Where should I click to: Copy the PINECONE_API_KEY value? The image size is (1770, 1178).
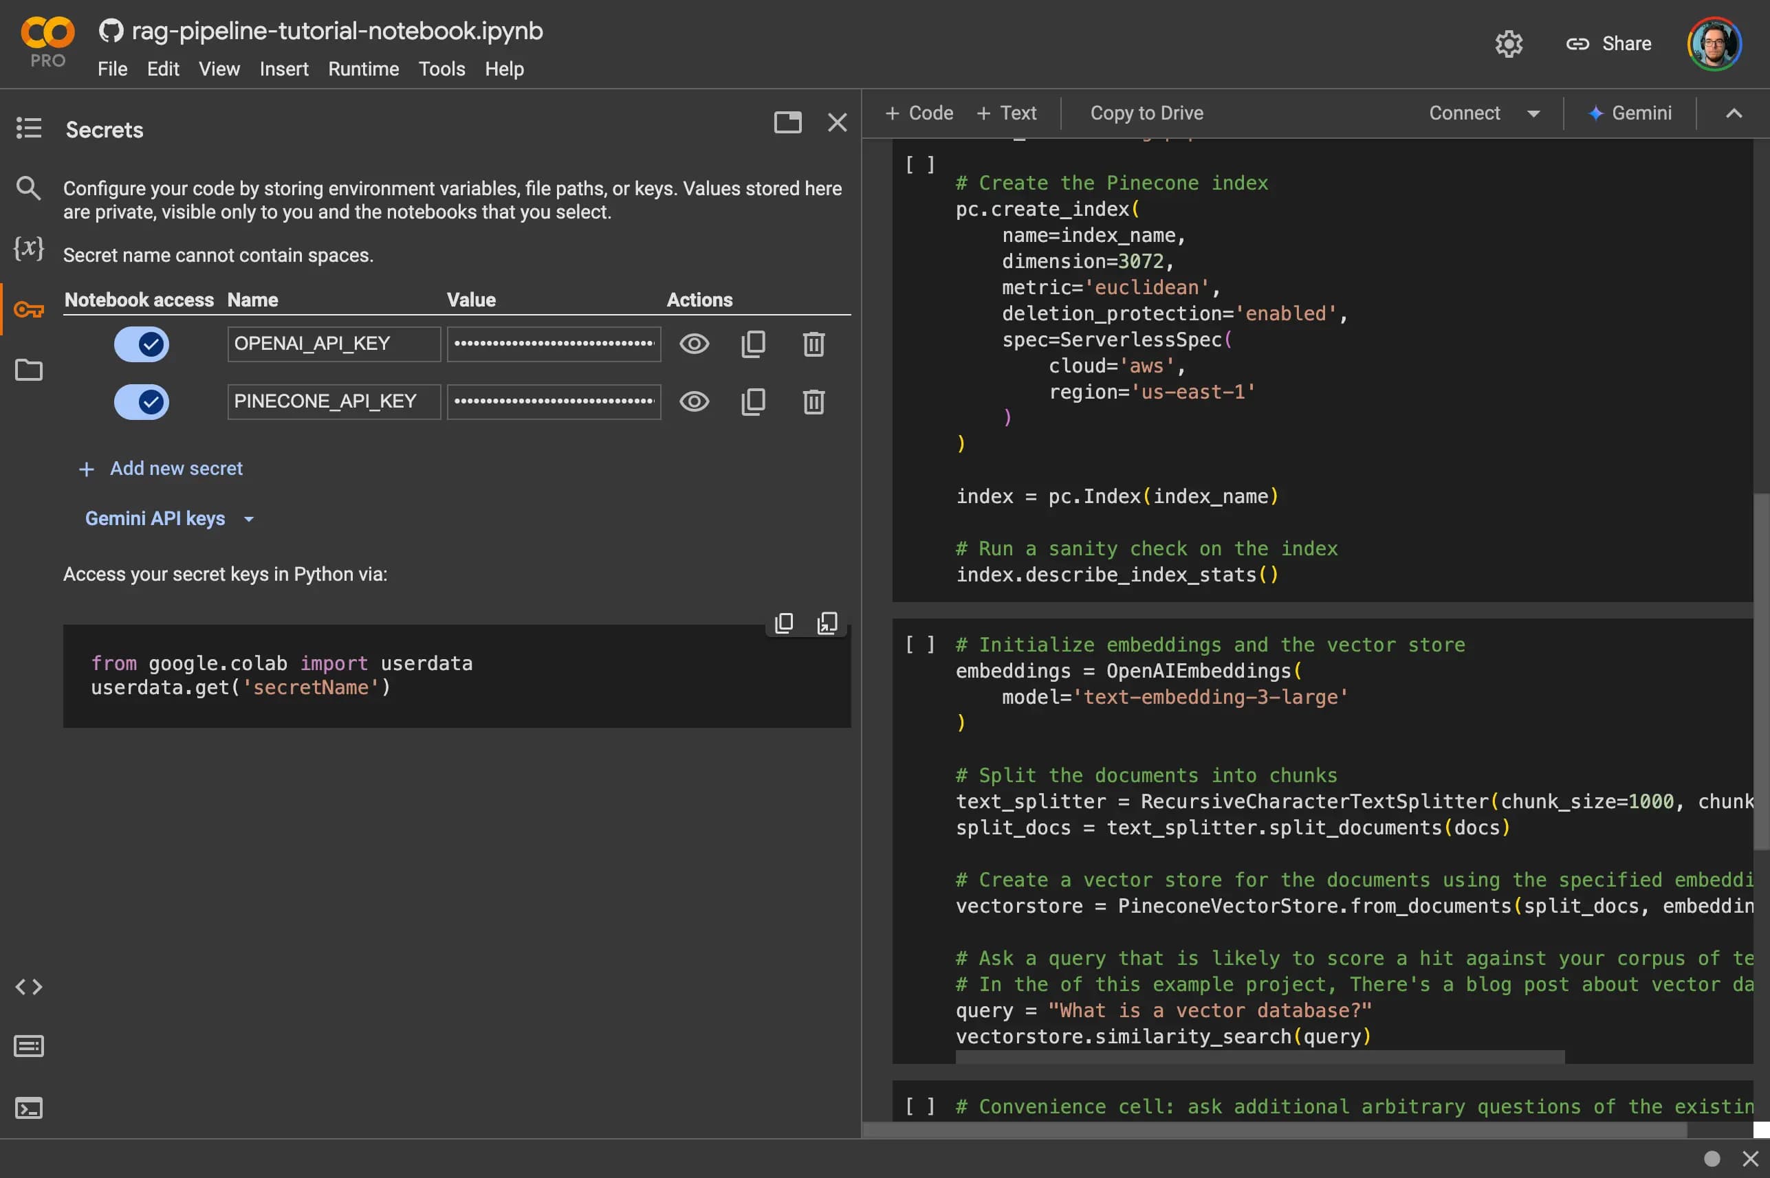pyautogui.click(x=753, y=402)
